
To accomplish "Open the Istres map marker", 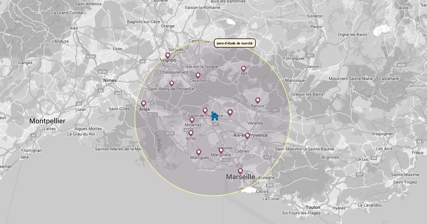I will (191, 133).
